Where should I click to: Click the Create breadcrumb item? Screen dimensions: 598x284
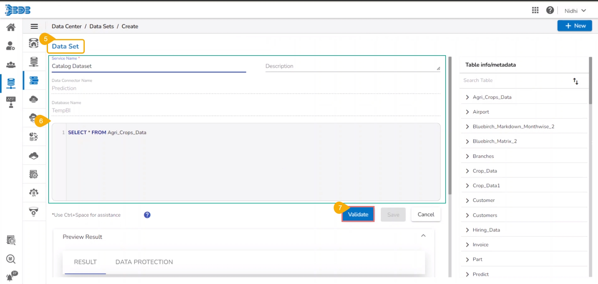pos(130,27)
